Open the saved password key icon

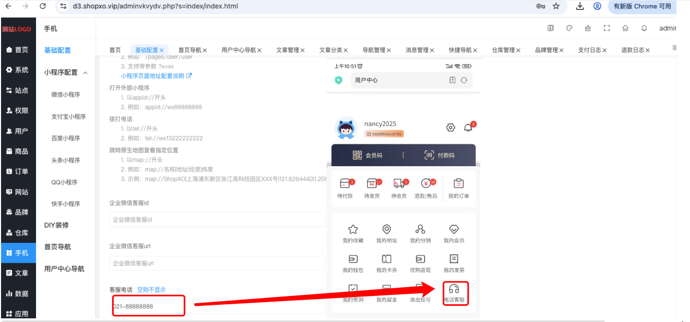(540, 6)
